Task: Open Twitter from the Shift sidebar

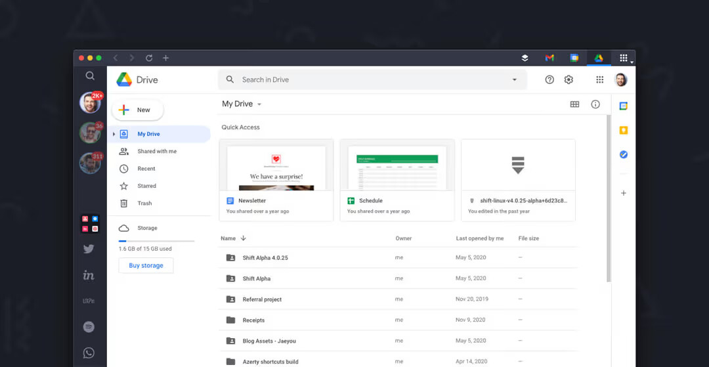Action: (89, 249)
